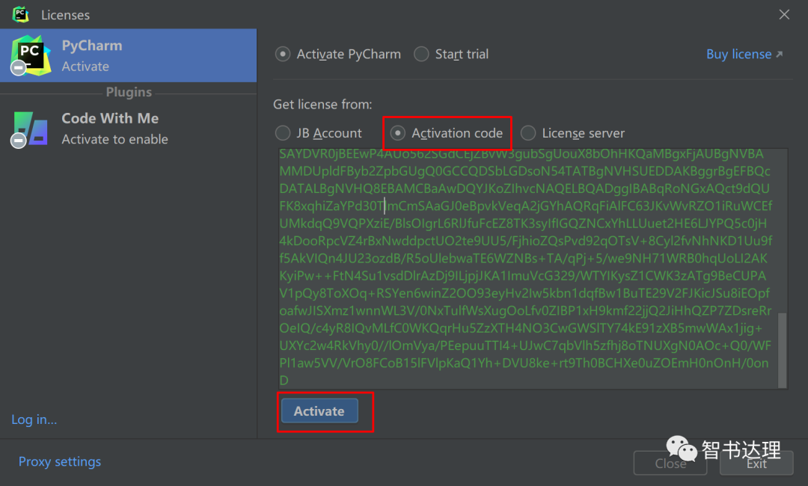Click inside the activation code text area
The image size is (808, 486).
524,269
